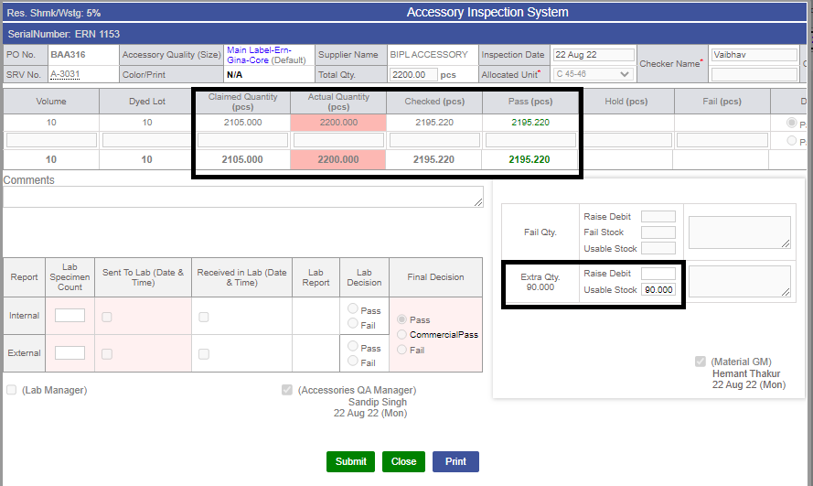Tick the Lab Manager checkbox
This screenshot has width=813, height=486.
(x=11, y=390)
